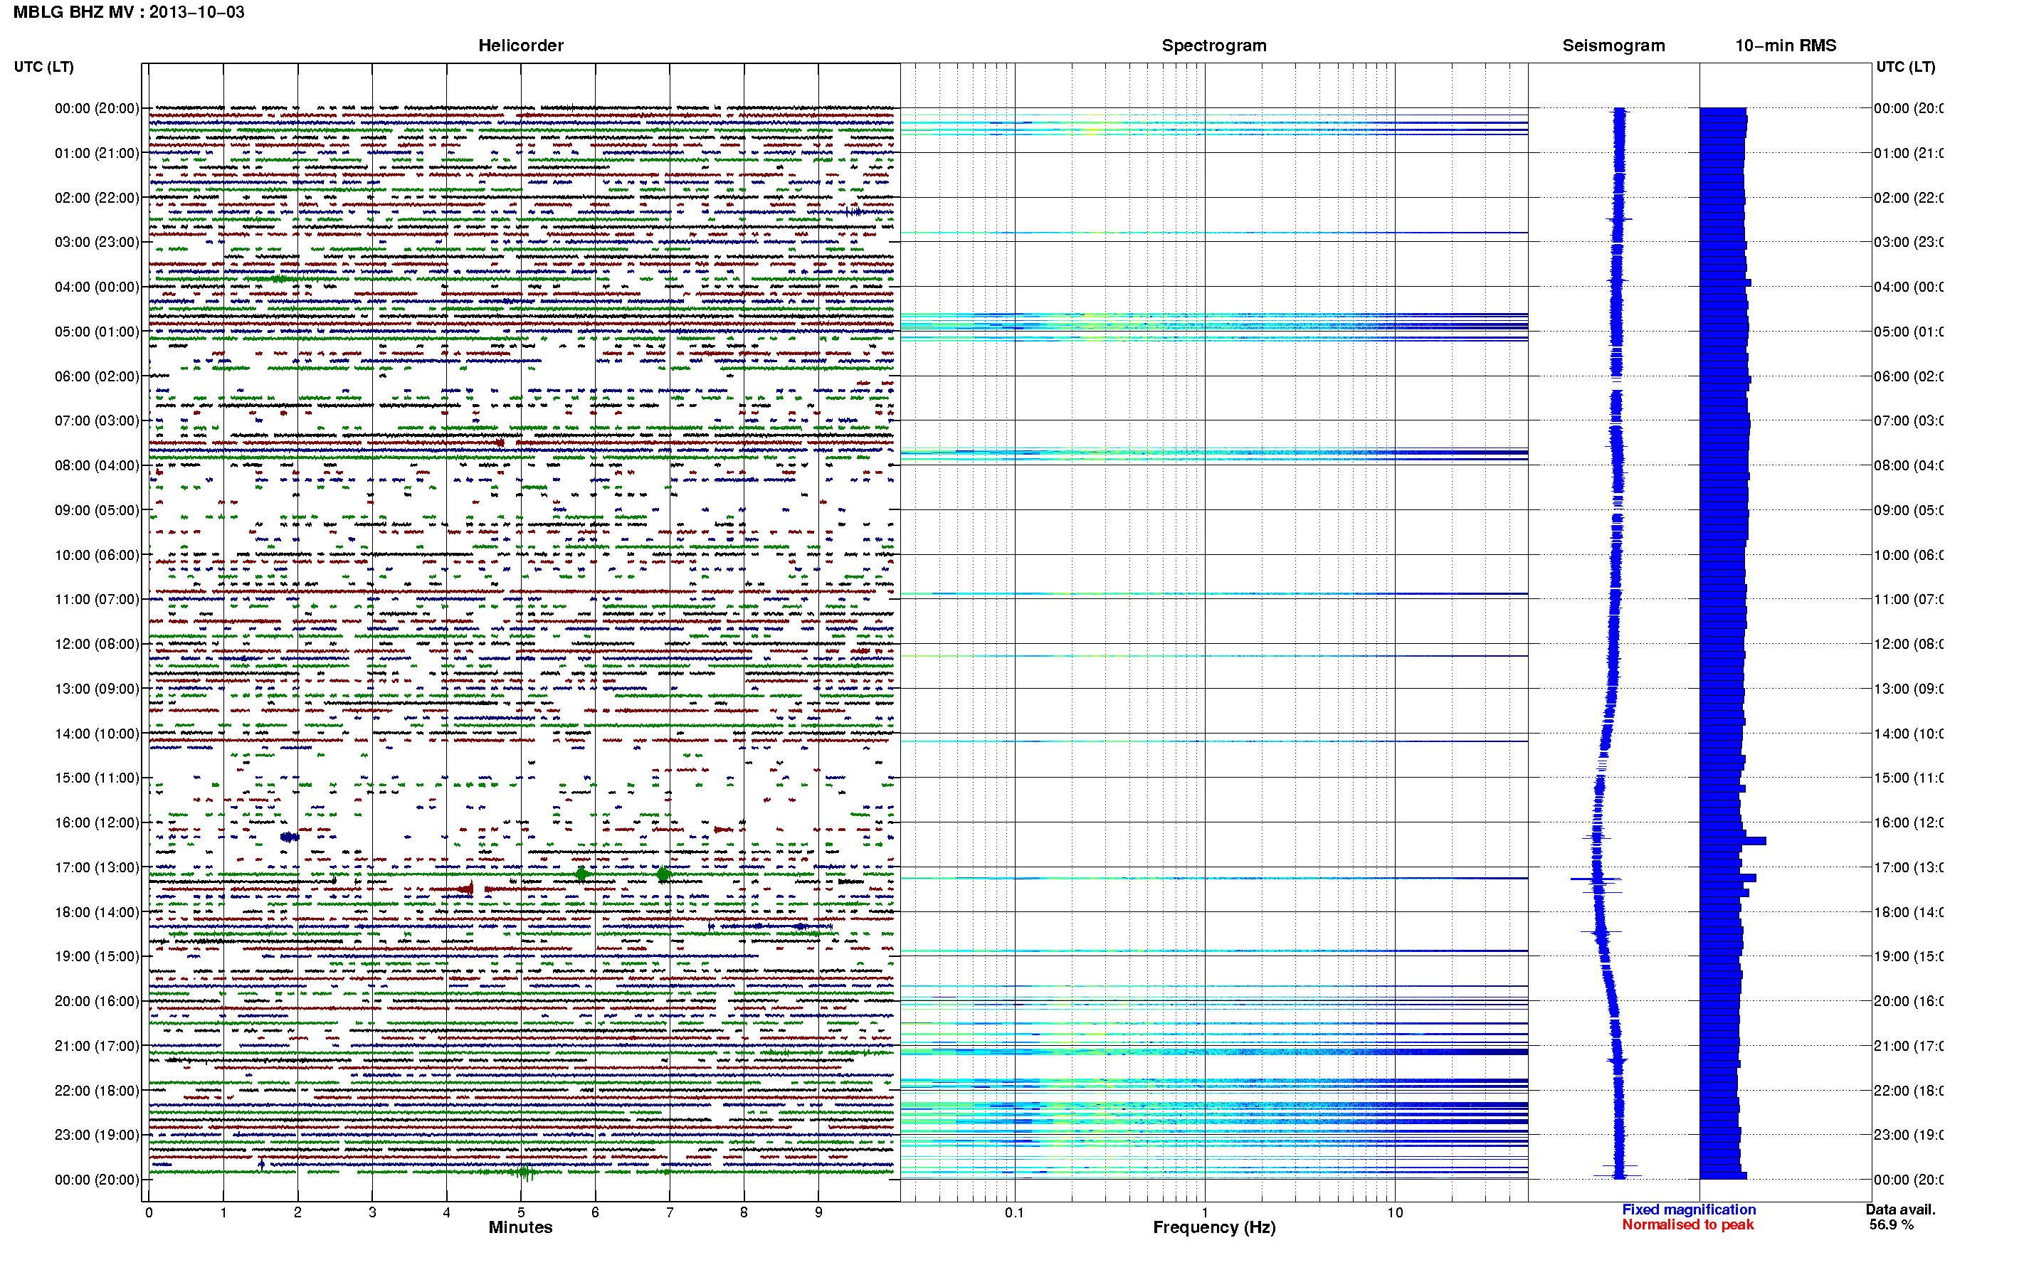
Task: Click the green event near minute 5 before final 00:00
Action: pos(524,1172)
